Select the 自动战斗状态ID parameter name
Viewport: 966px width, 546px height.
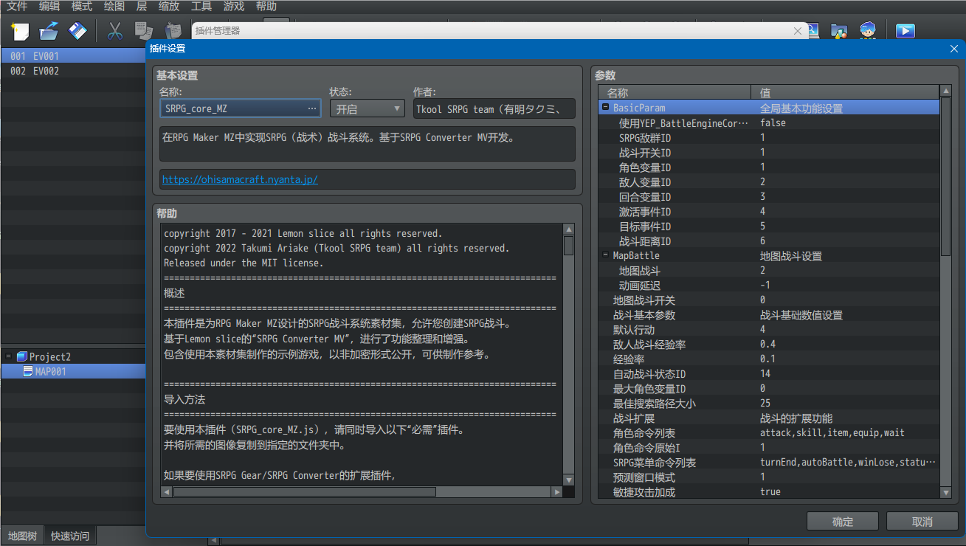click(649, 374)
